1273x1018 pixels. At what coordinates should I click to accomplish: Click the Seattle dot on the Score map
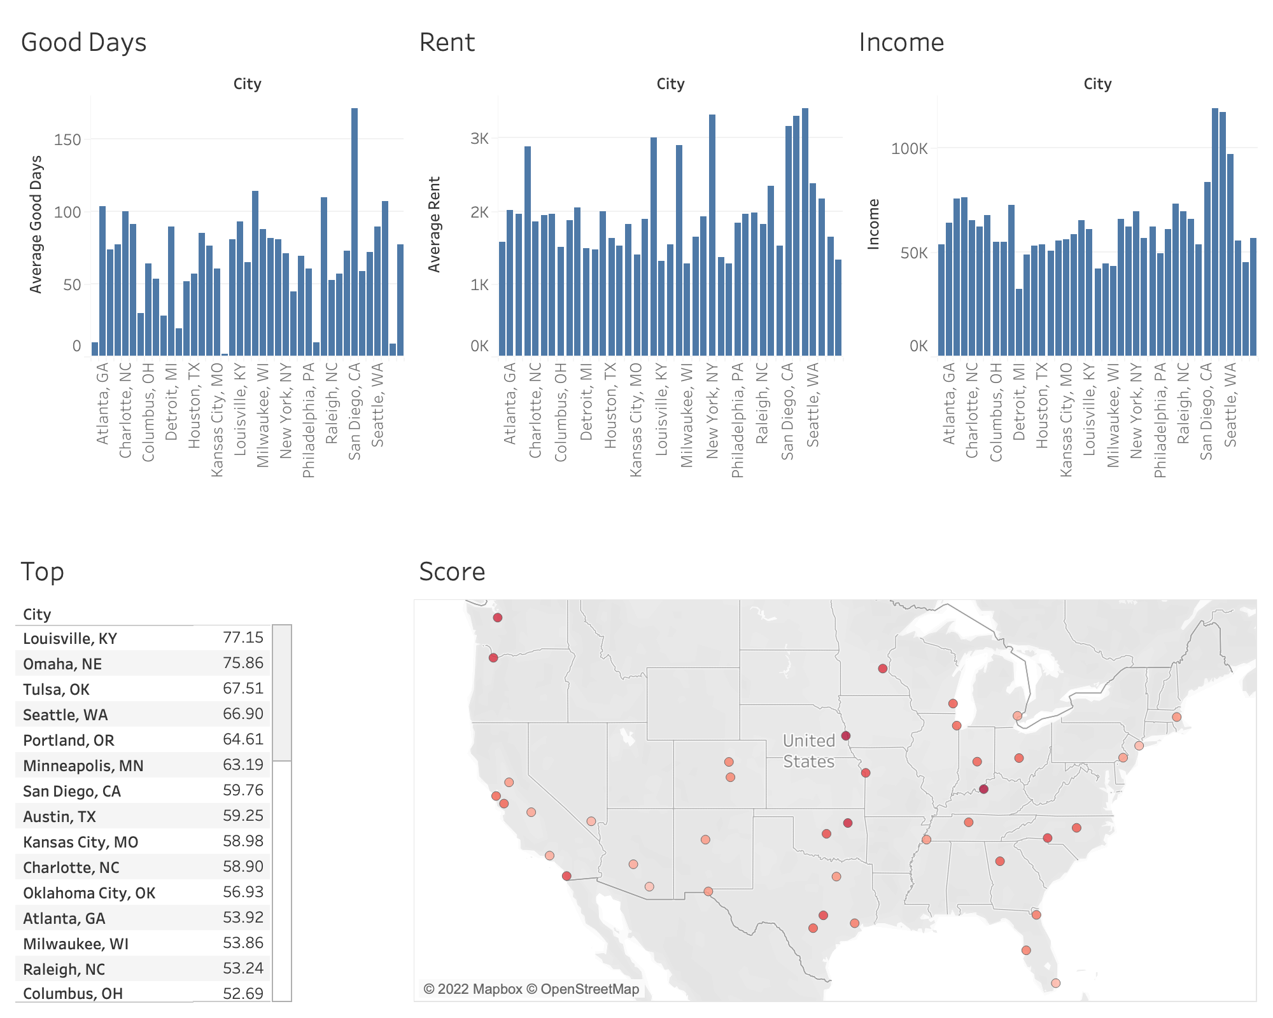click(498, 618)
